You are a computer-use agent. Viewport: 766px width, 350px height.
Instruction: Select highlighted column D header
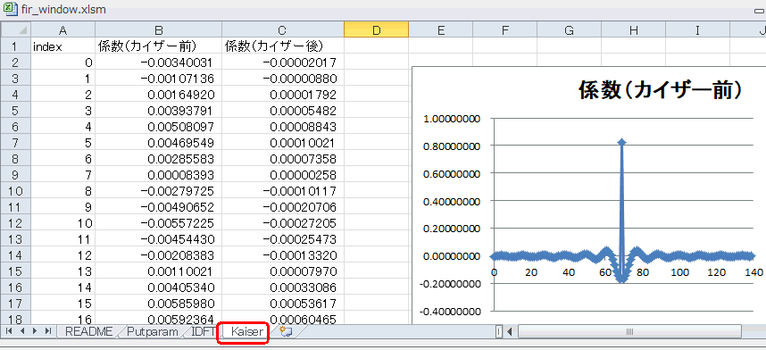pos(376,29)
